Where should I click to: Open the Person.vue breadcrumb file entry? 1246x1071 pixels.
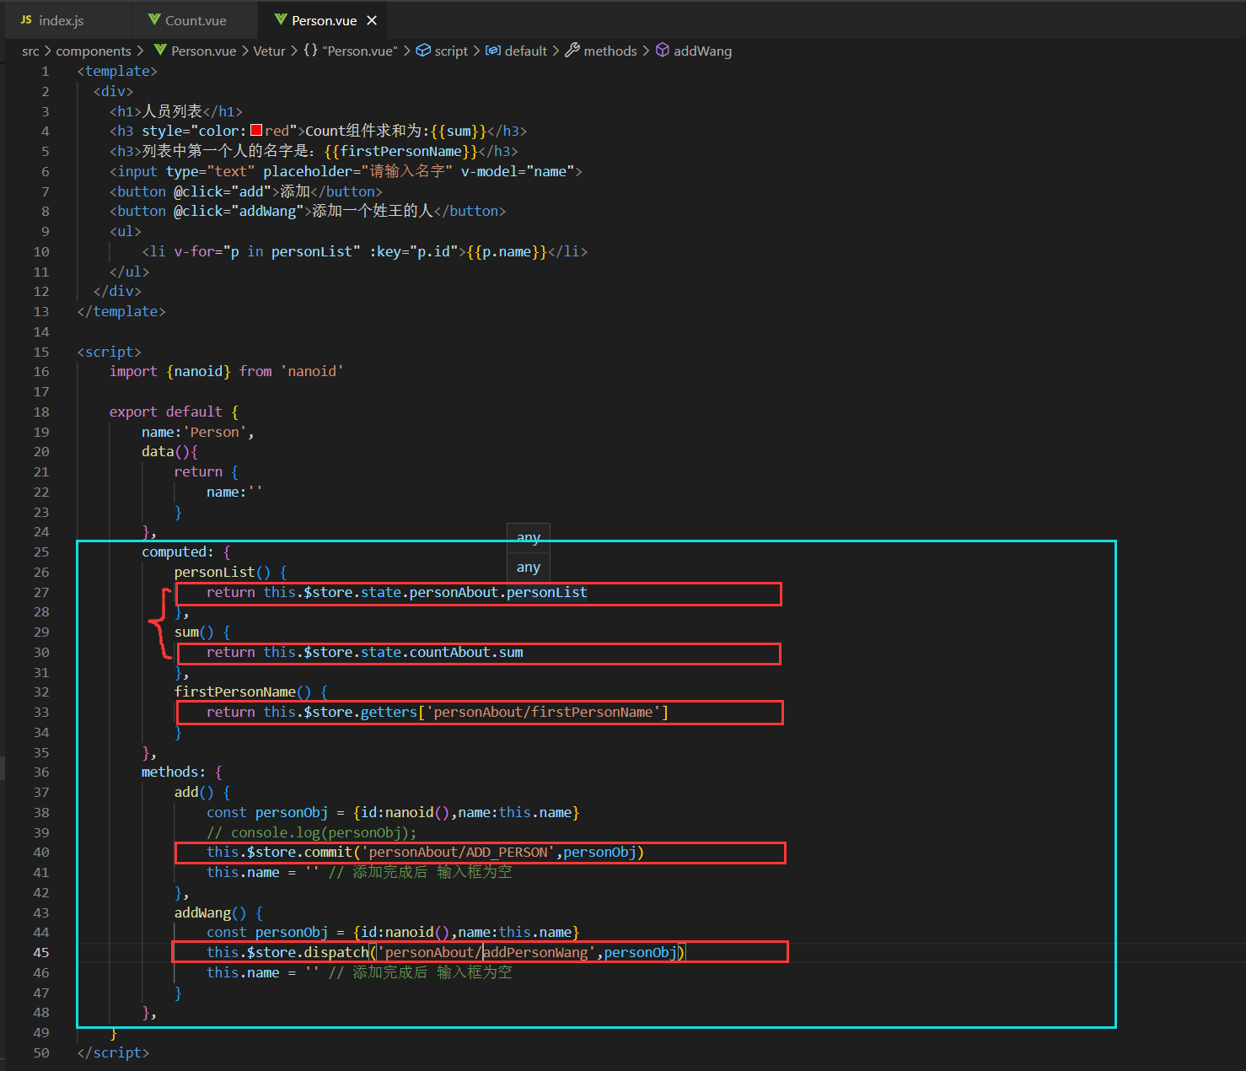[x=203, y=51]
